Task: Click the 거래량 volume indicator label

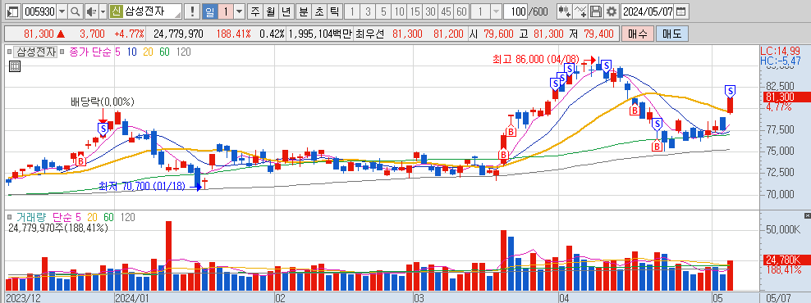Action: tap(31, 218)
